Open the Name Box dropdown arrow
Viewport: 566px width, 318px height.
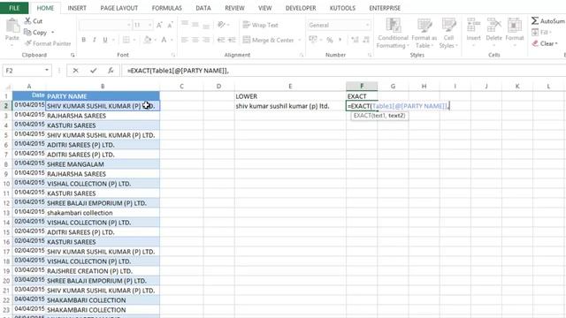coord(47,71)
